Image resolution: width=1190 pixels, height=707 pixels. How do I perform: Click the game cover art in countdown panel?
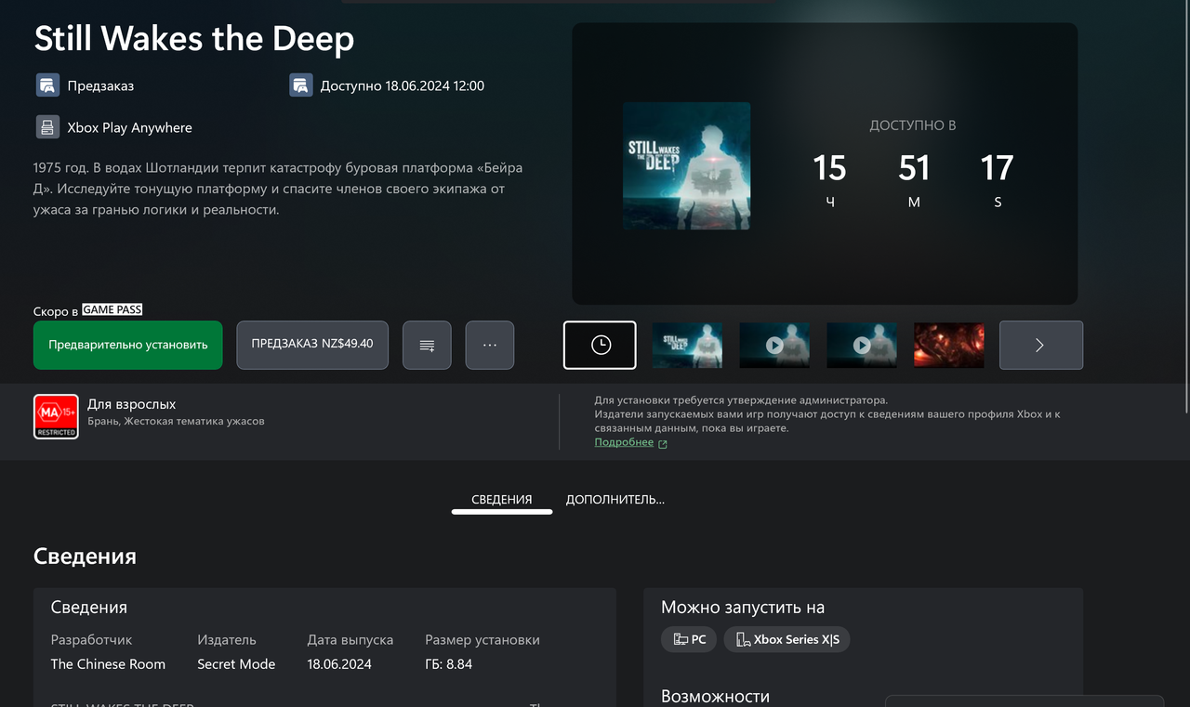tap(686, 165)
